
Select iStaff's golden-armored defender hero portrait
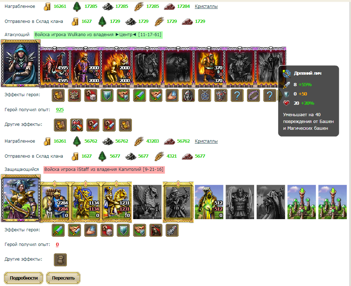[x=21, y=198]
